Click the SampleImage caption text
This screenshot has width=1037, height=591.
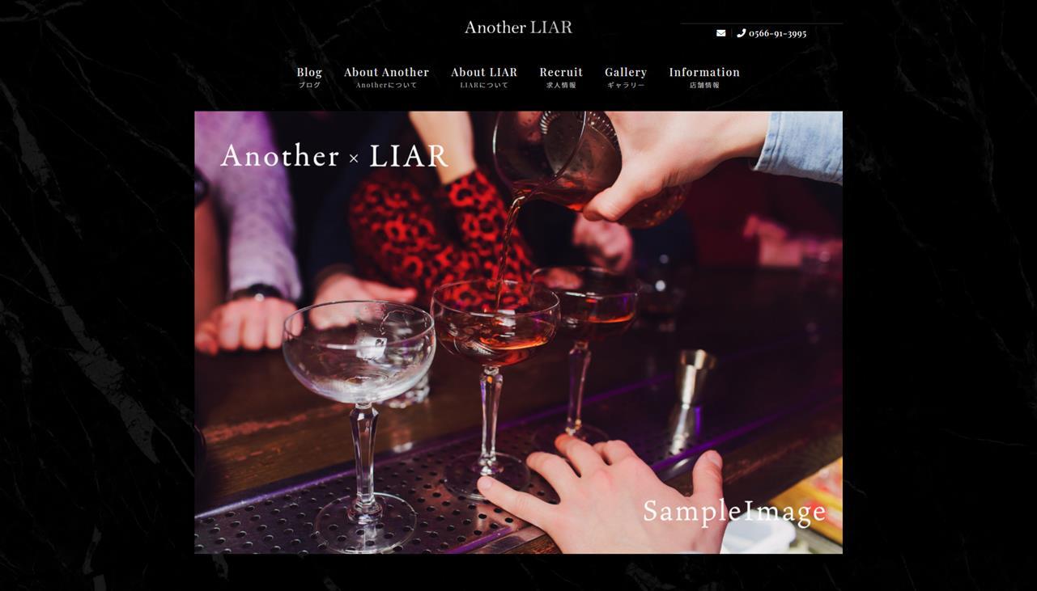point(734,511)
